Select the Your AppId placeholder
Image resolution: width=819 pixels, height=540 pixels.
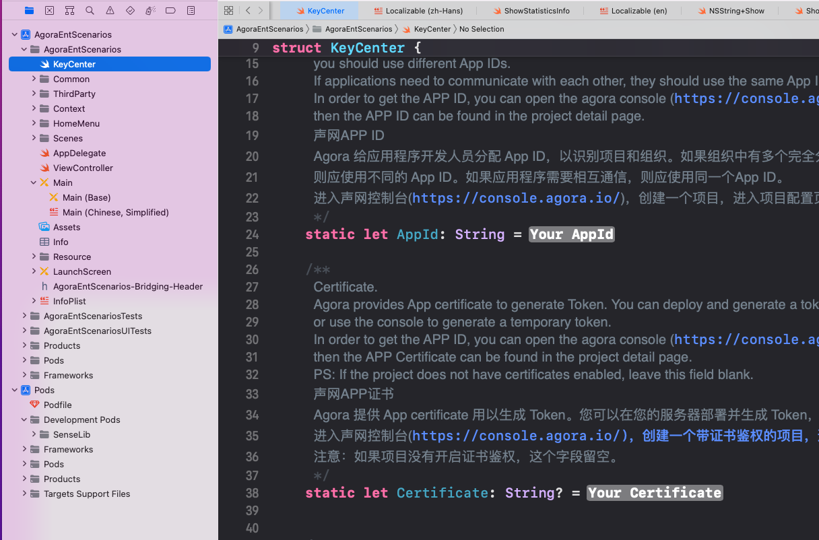(x=571, y=234)
